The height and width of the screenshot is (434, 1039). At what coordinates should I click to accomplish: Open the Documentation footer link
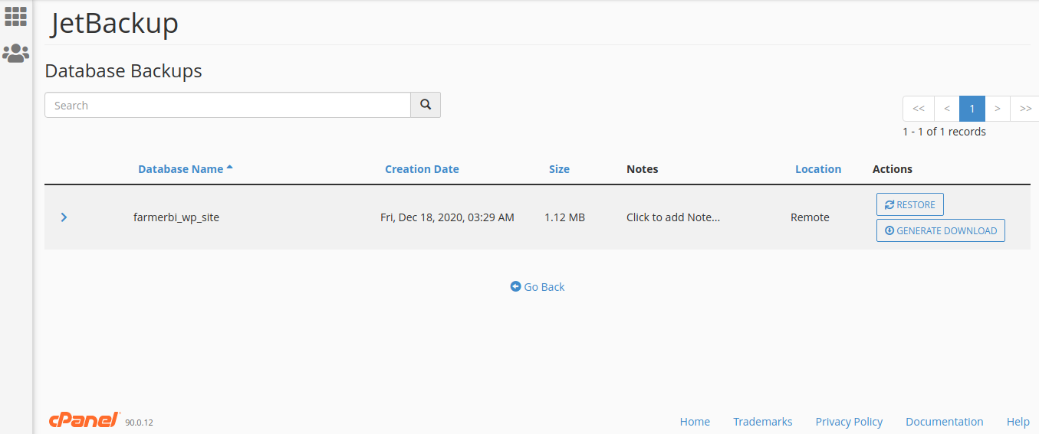point(945,422)
